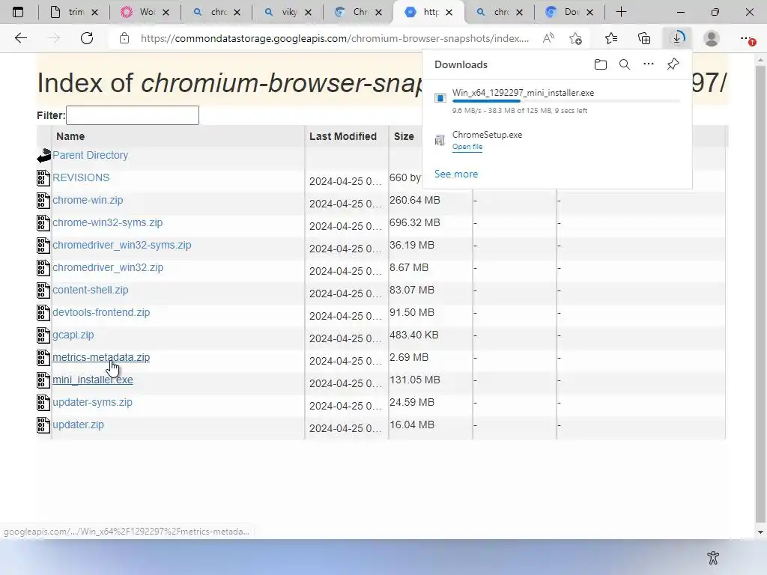Viewport: 767px width, 575px height.
Task: Focus the Filter input field
Action: (133, 115)
